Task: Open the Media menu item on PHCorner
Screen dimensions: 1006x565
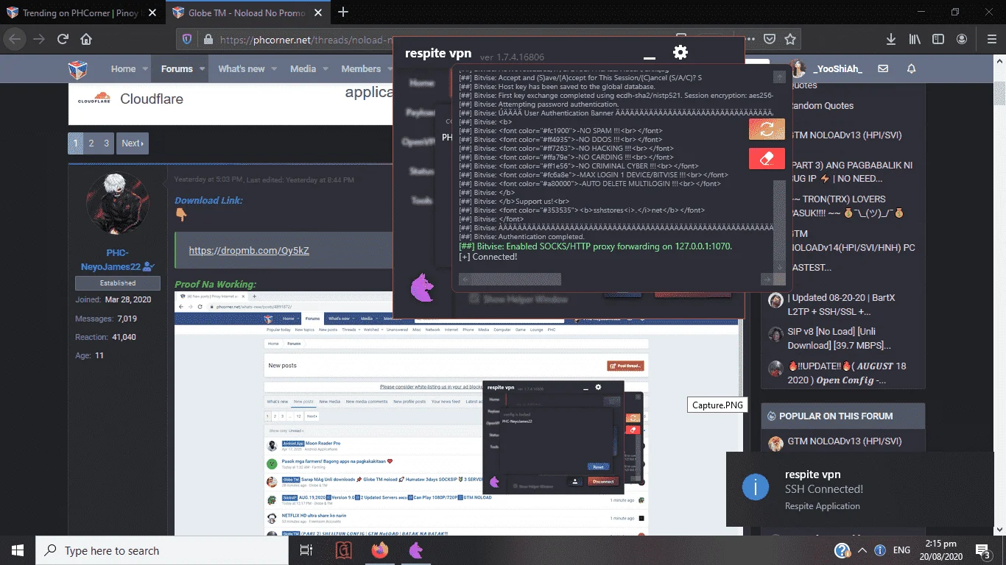Action: 303,69
